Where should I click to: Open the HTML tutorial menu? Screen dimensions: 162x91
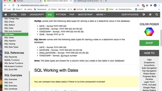point(14,15)
